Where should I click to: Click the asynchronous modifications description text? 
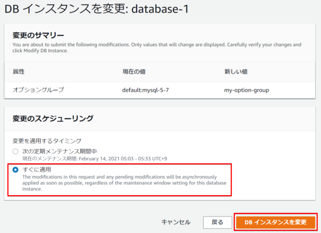(124, 183)
